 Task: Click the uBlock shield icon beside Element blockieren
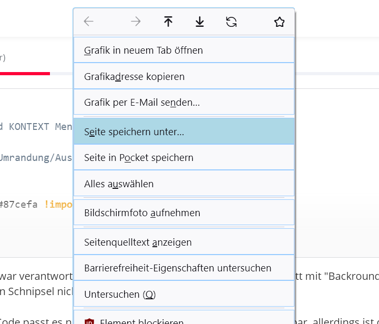tap(88, 321)
